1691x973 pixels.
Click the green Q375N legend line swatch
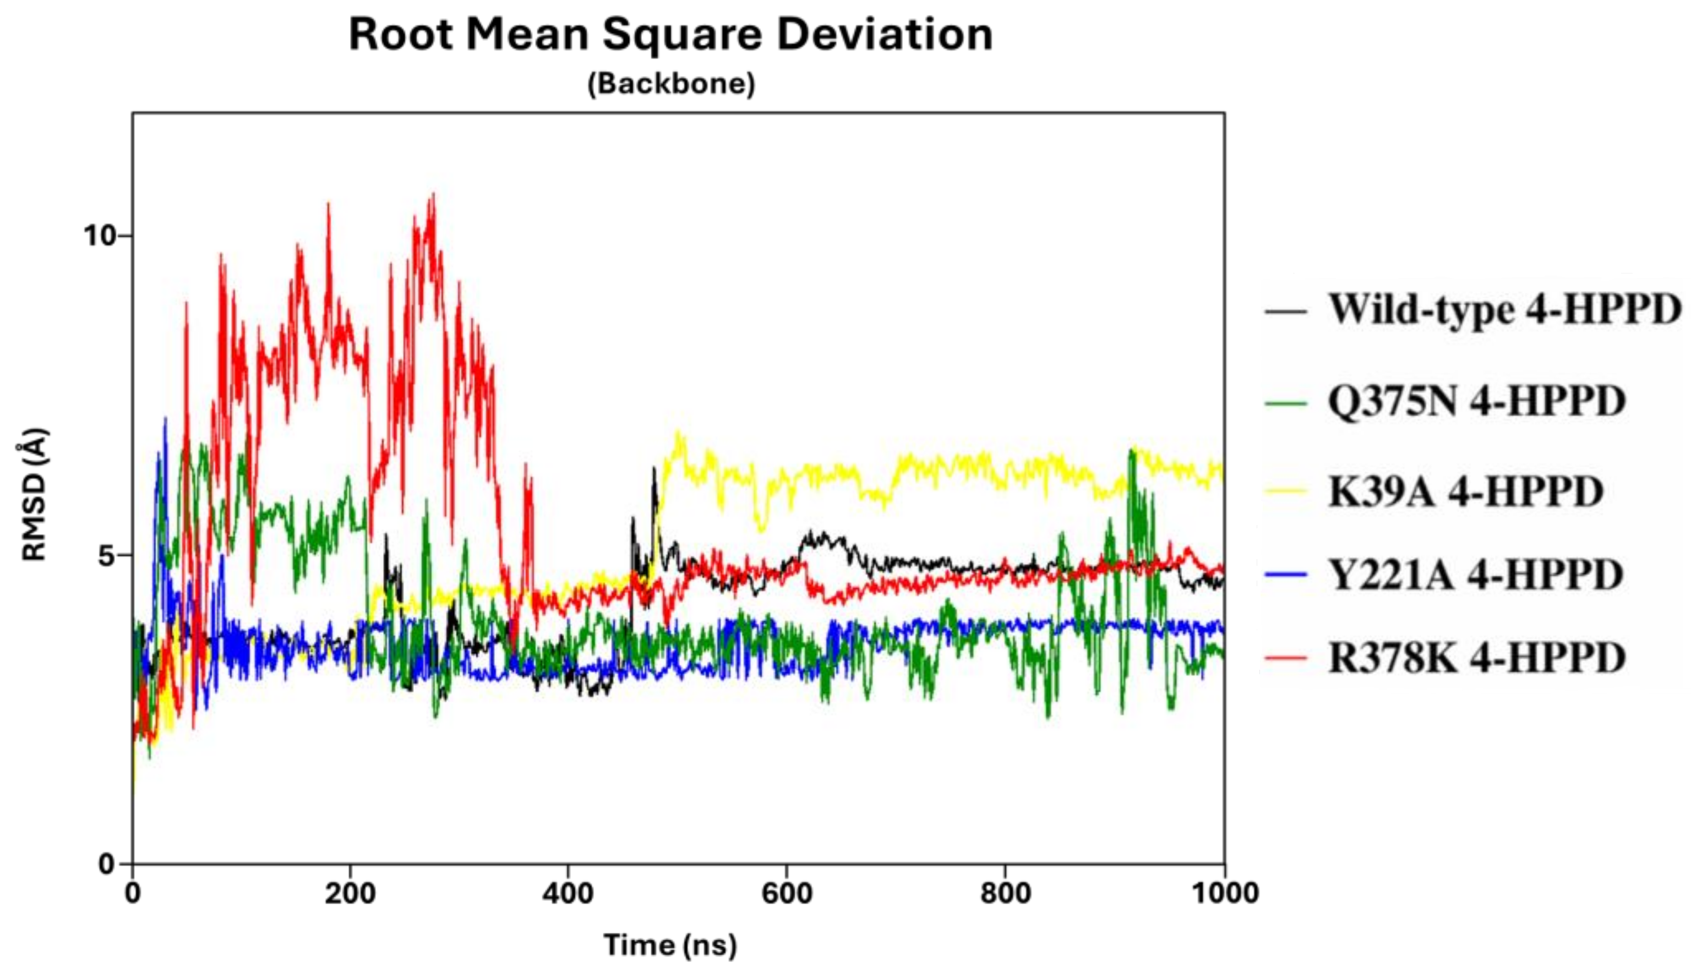pyautogui.click(x=1285, y=403)
